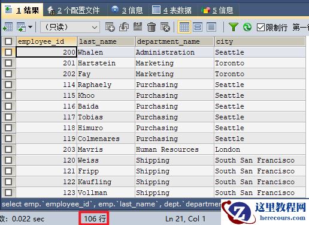Click the 106 行 row count status
This screenshot has width=309, height=225.
(94, 218)
